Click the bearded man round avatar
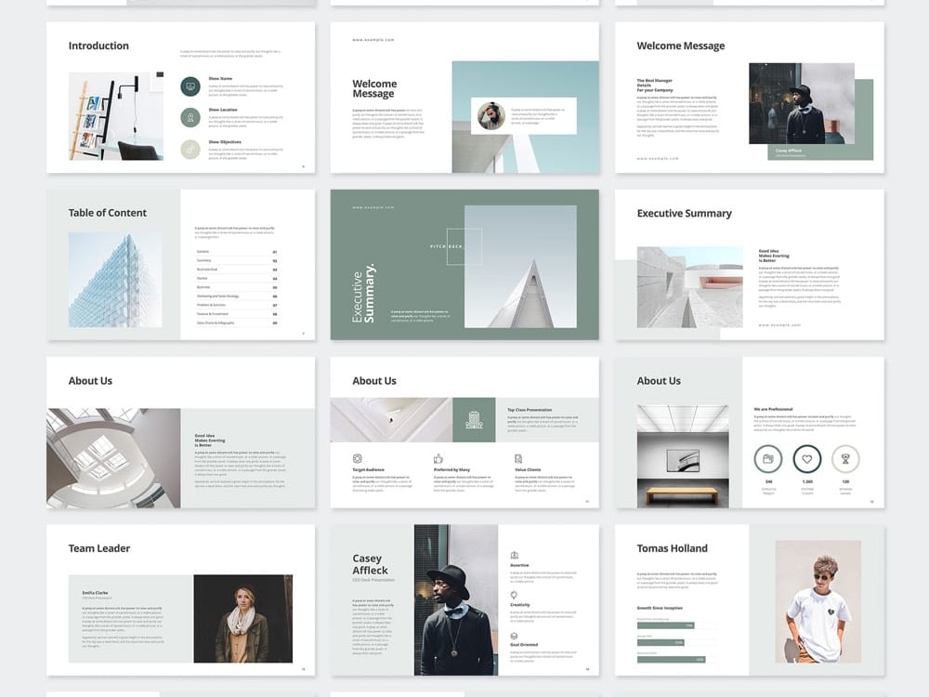The height and width of the screenshot is (697, 929). [x=491, y=116]
